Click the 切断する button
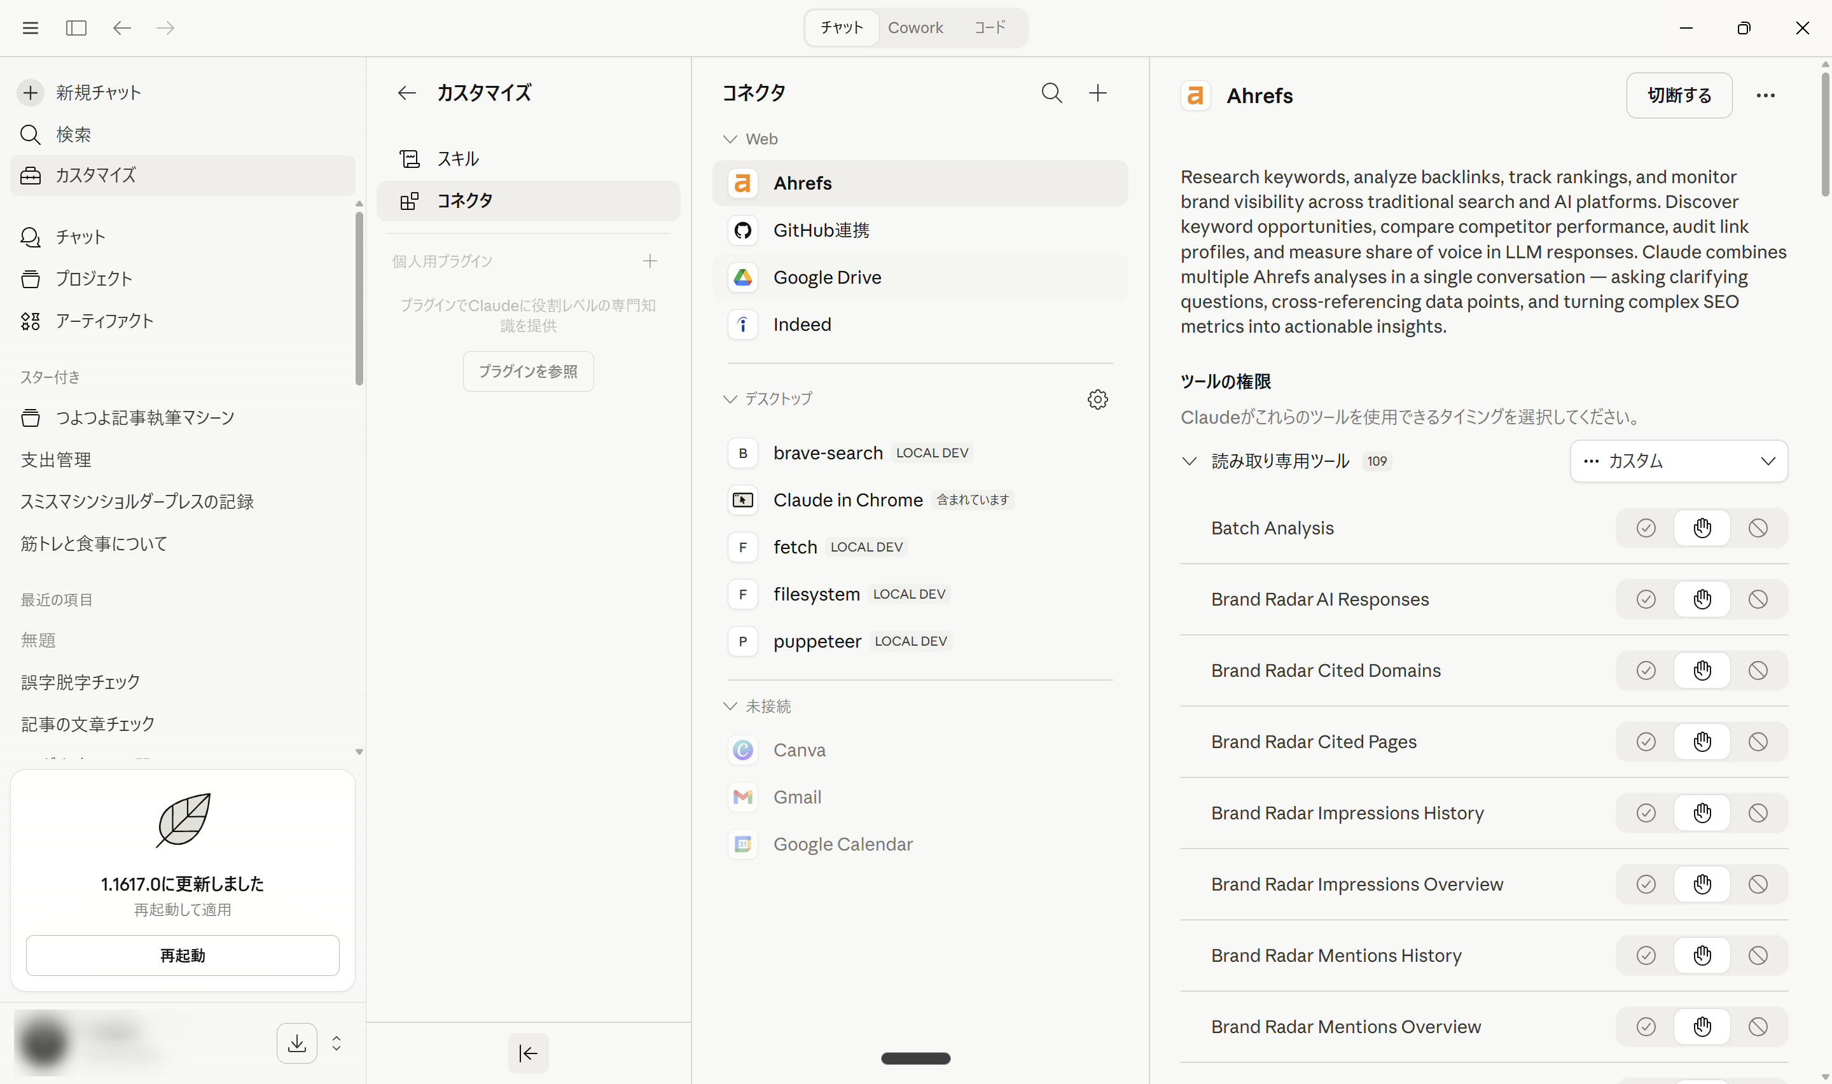 [1679, 95]
